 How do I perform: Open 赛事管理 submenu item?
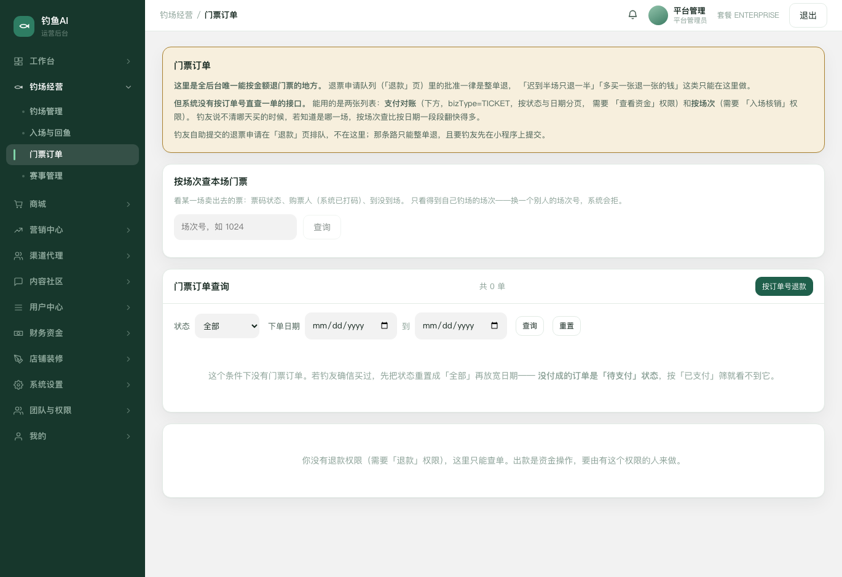pyautogui.click(x=73, y=176)
